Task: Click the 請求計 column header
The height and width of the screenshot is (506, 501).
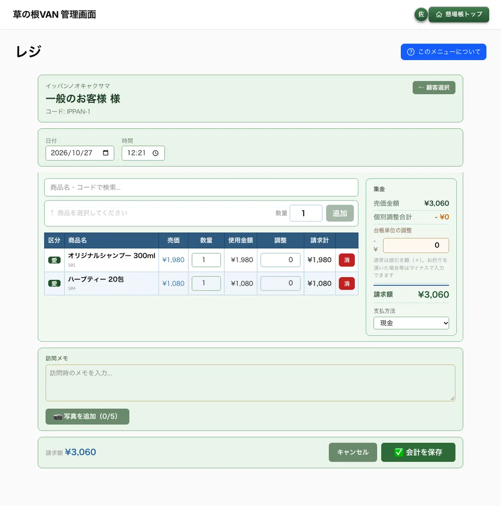Action: click(x=320, y=240)
